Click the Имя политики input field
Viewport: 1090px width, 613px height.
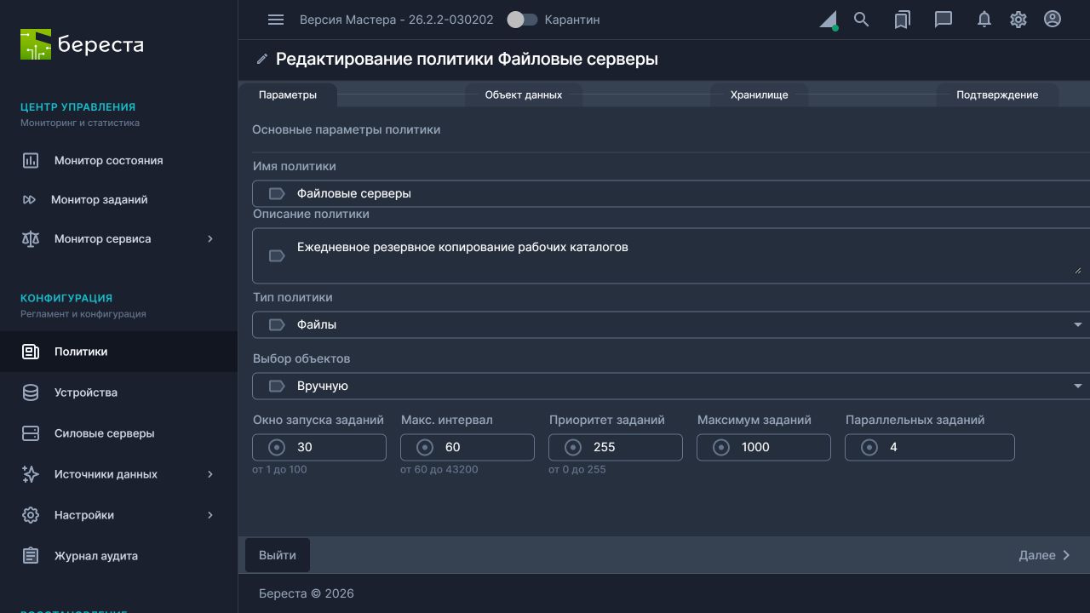click(671, 193)
